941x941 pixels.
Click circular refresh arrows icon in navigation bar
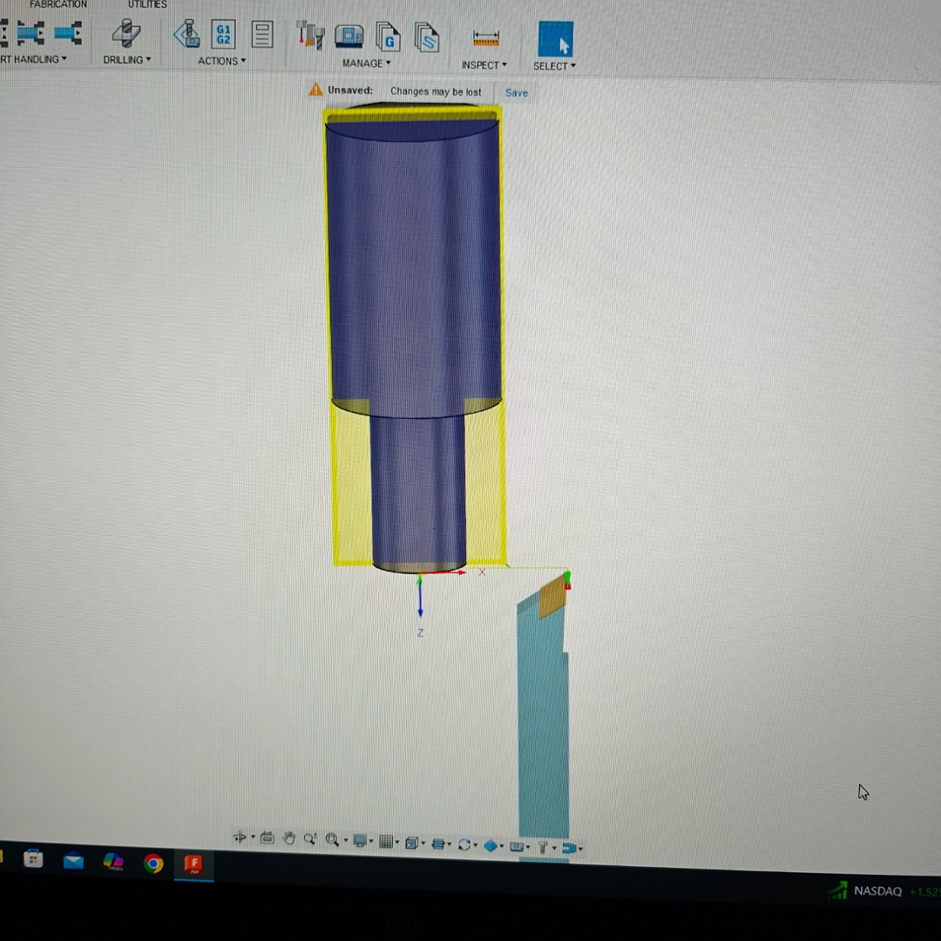point(464,845)
